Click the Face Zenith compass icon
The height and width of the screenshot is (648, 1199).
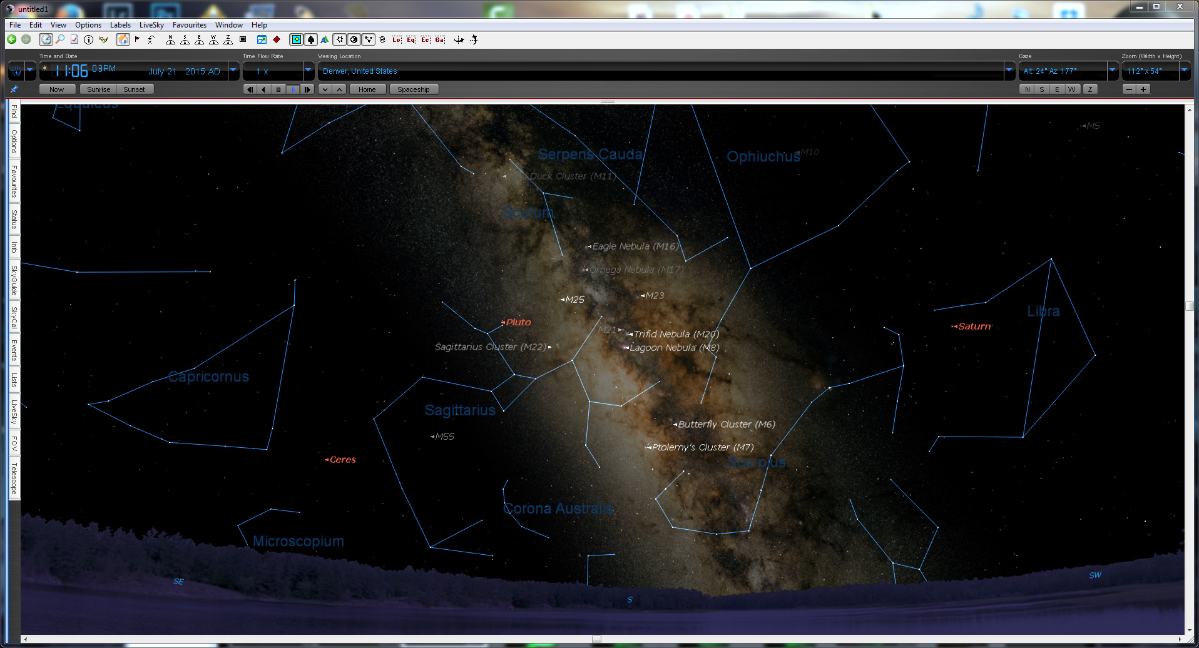coord(228,39)
